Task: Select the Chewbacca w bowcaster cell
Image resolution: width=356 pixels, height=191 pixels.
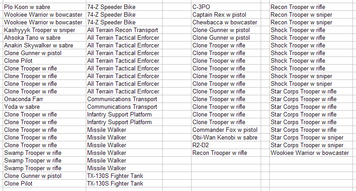Action: (x=226, y=22)
